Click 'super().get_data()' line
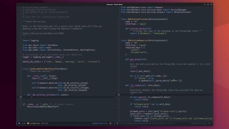This screenshot has width=229, height=129. tap(140, 71)
